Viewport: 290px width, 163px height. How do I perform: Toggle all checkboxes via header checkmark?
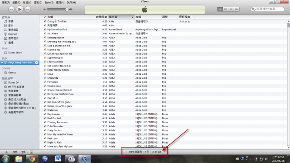click(45, 17)
